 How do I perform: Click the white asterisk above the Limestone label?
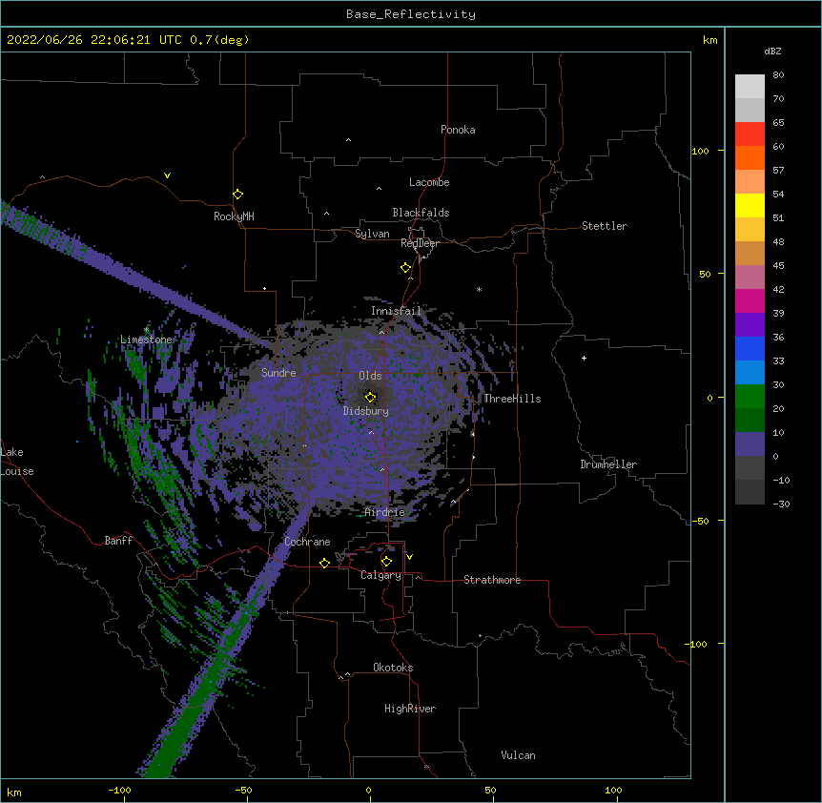coord(146,330)
